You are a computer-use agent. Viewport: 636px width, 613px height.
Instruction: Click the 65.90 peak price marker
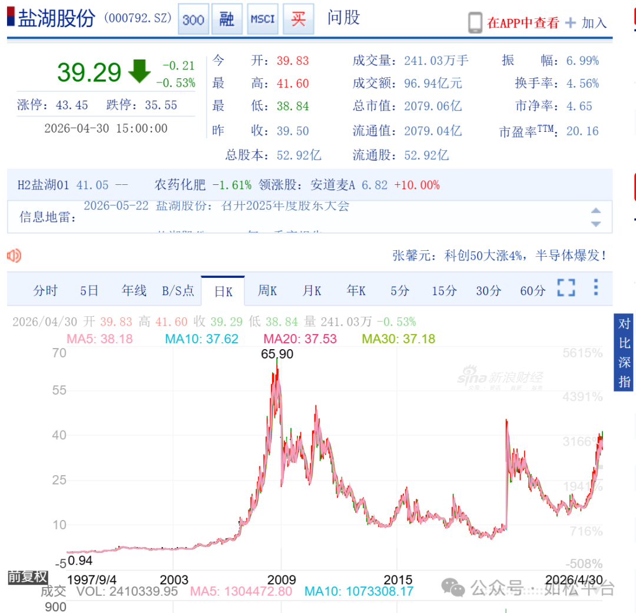coord(277,354)
